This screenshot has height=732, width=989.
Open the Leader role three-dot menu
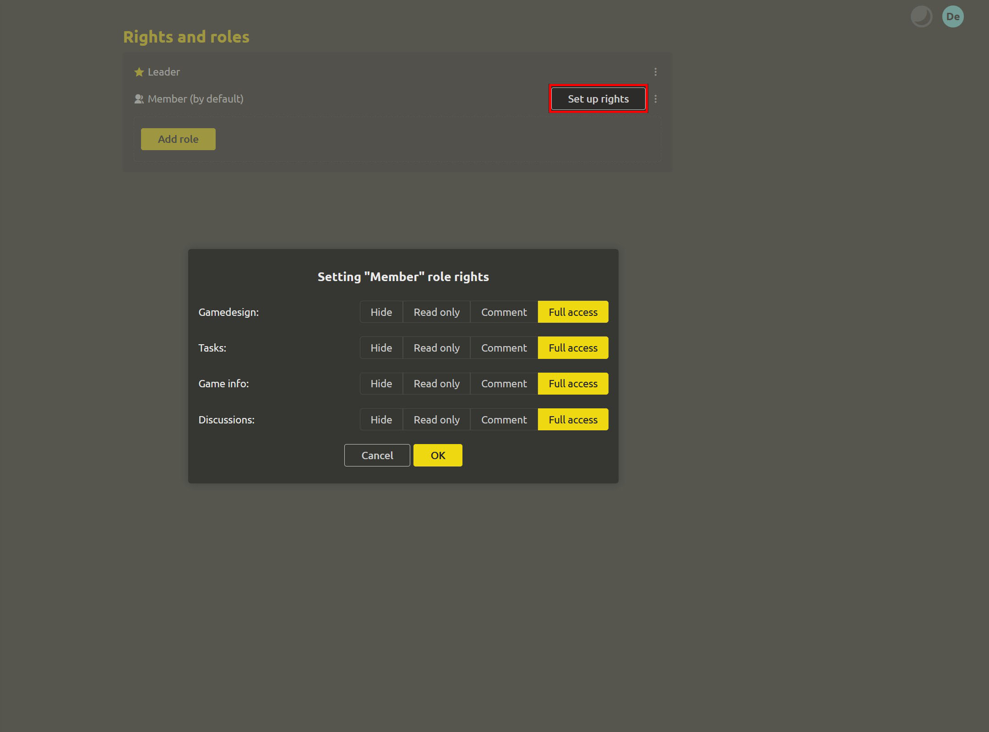[655, 72]
